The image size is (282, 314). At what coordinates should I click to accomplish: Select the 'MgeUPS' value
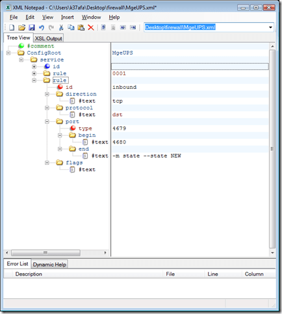click(x=123, y=53)
